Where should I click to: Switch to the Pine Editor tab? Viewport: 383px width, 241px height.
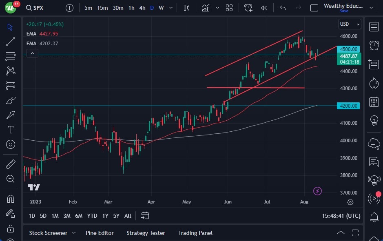(x=100, y=233)
